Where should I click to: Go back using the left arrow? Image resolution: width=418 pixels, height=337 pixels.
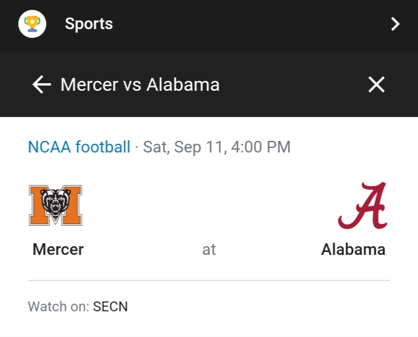point(41,85)
